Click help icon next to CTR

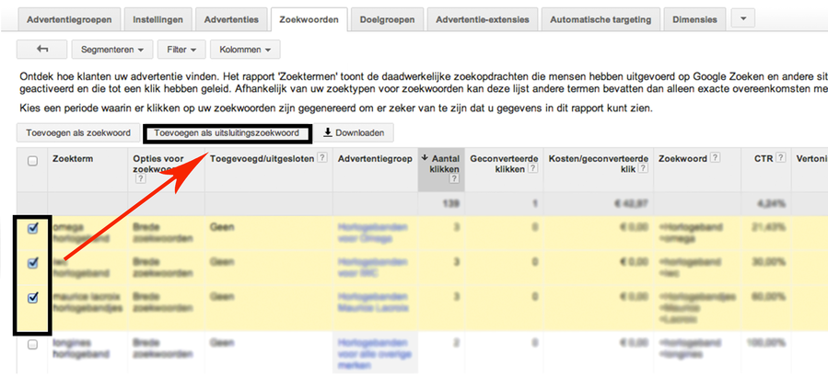click(x=780, y=158)
